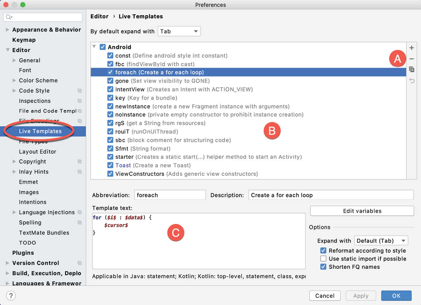421x305 pixels.
Task: Collapse the Android template group
Action: tap(94, 47)
